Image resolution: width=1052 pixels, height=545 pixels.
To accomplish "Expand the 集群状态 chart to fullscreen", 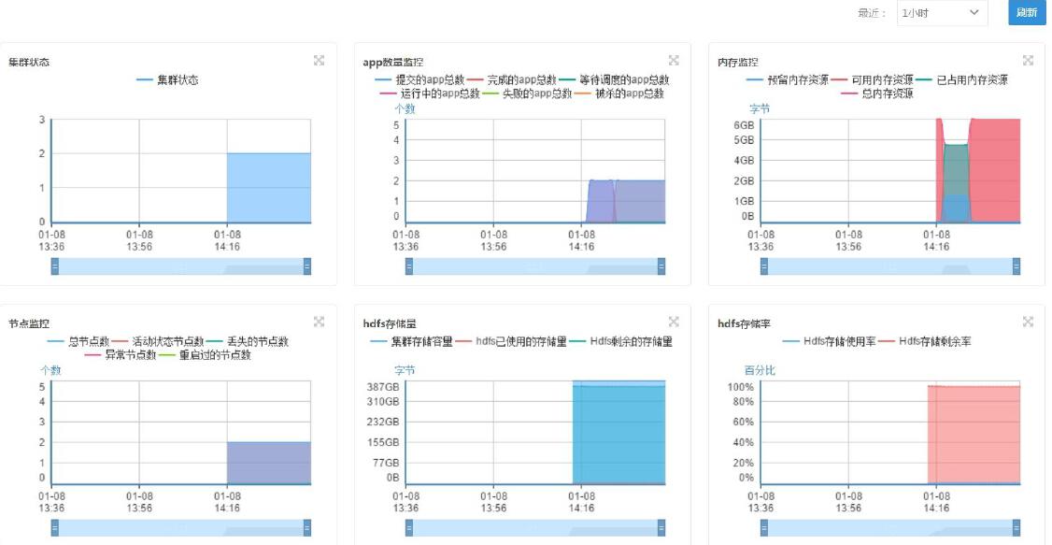I will point(319,61).
